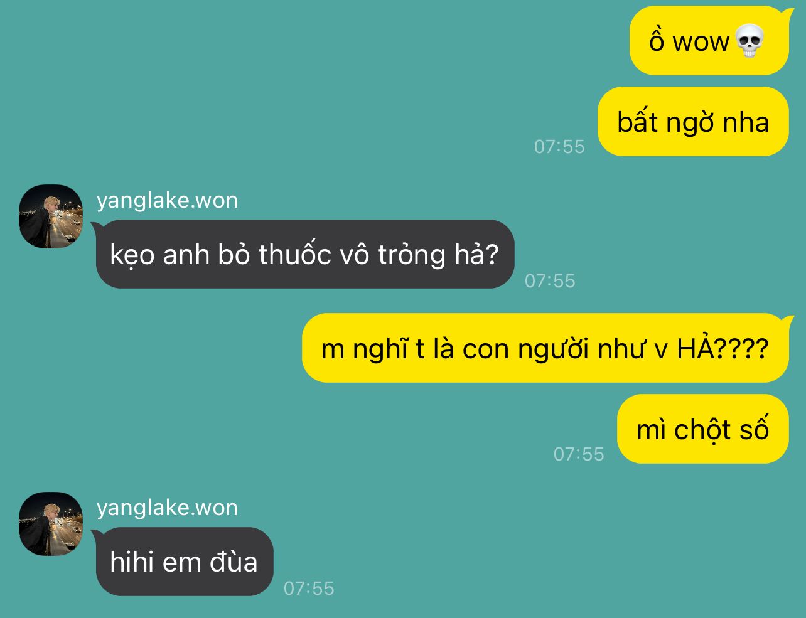
Task: Tap the timestamp beside 'kẹo anh bỏ thuốc' message
Action: (x=550, y=281)
